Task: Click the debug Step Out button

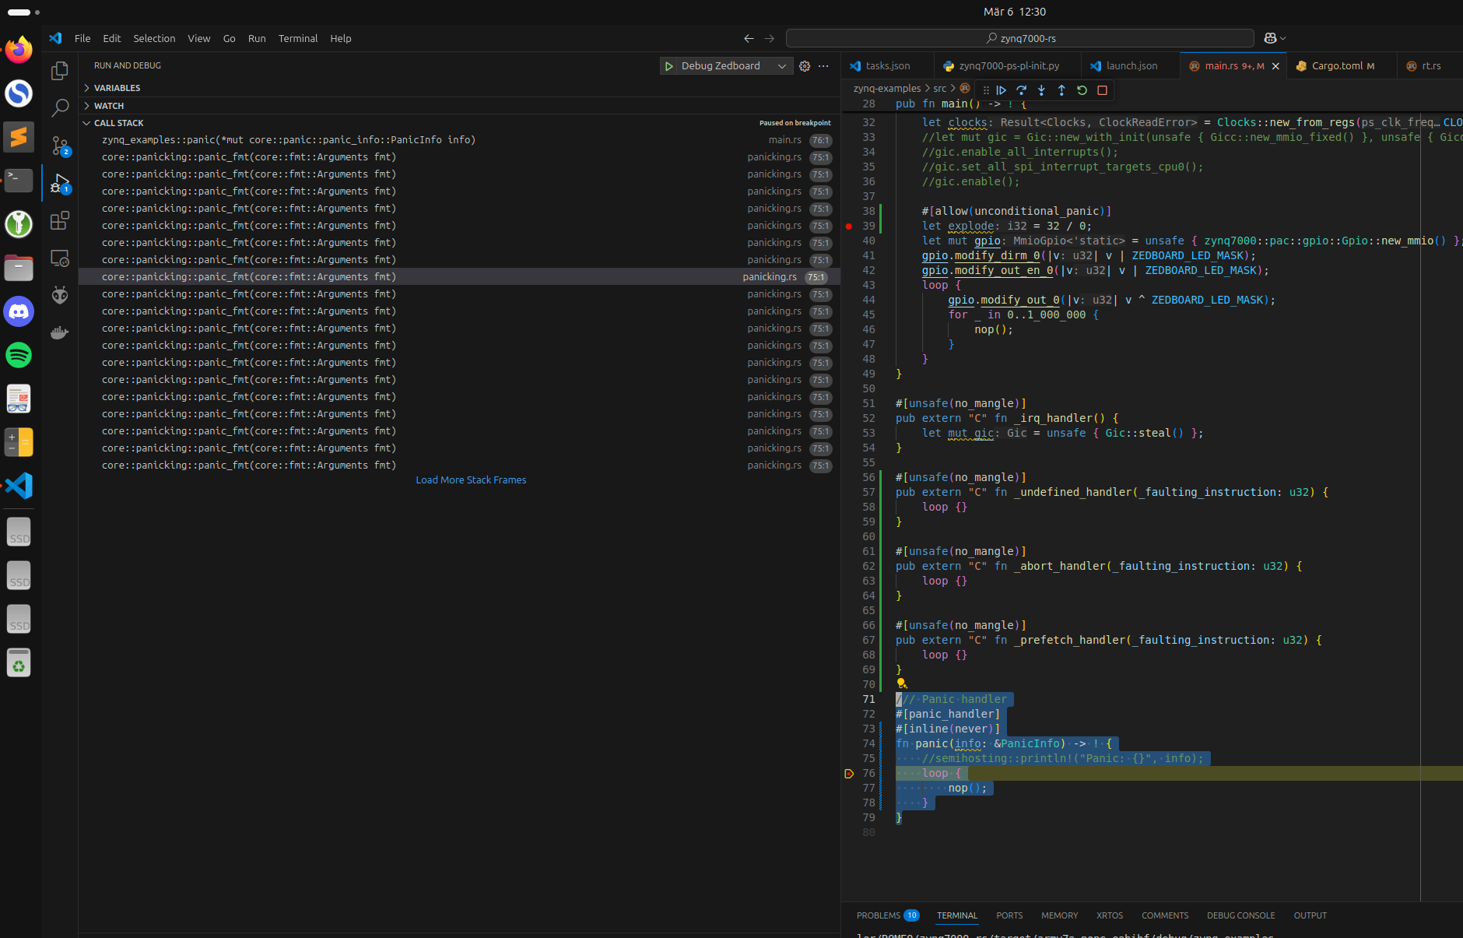Action: (1061, 90)
